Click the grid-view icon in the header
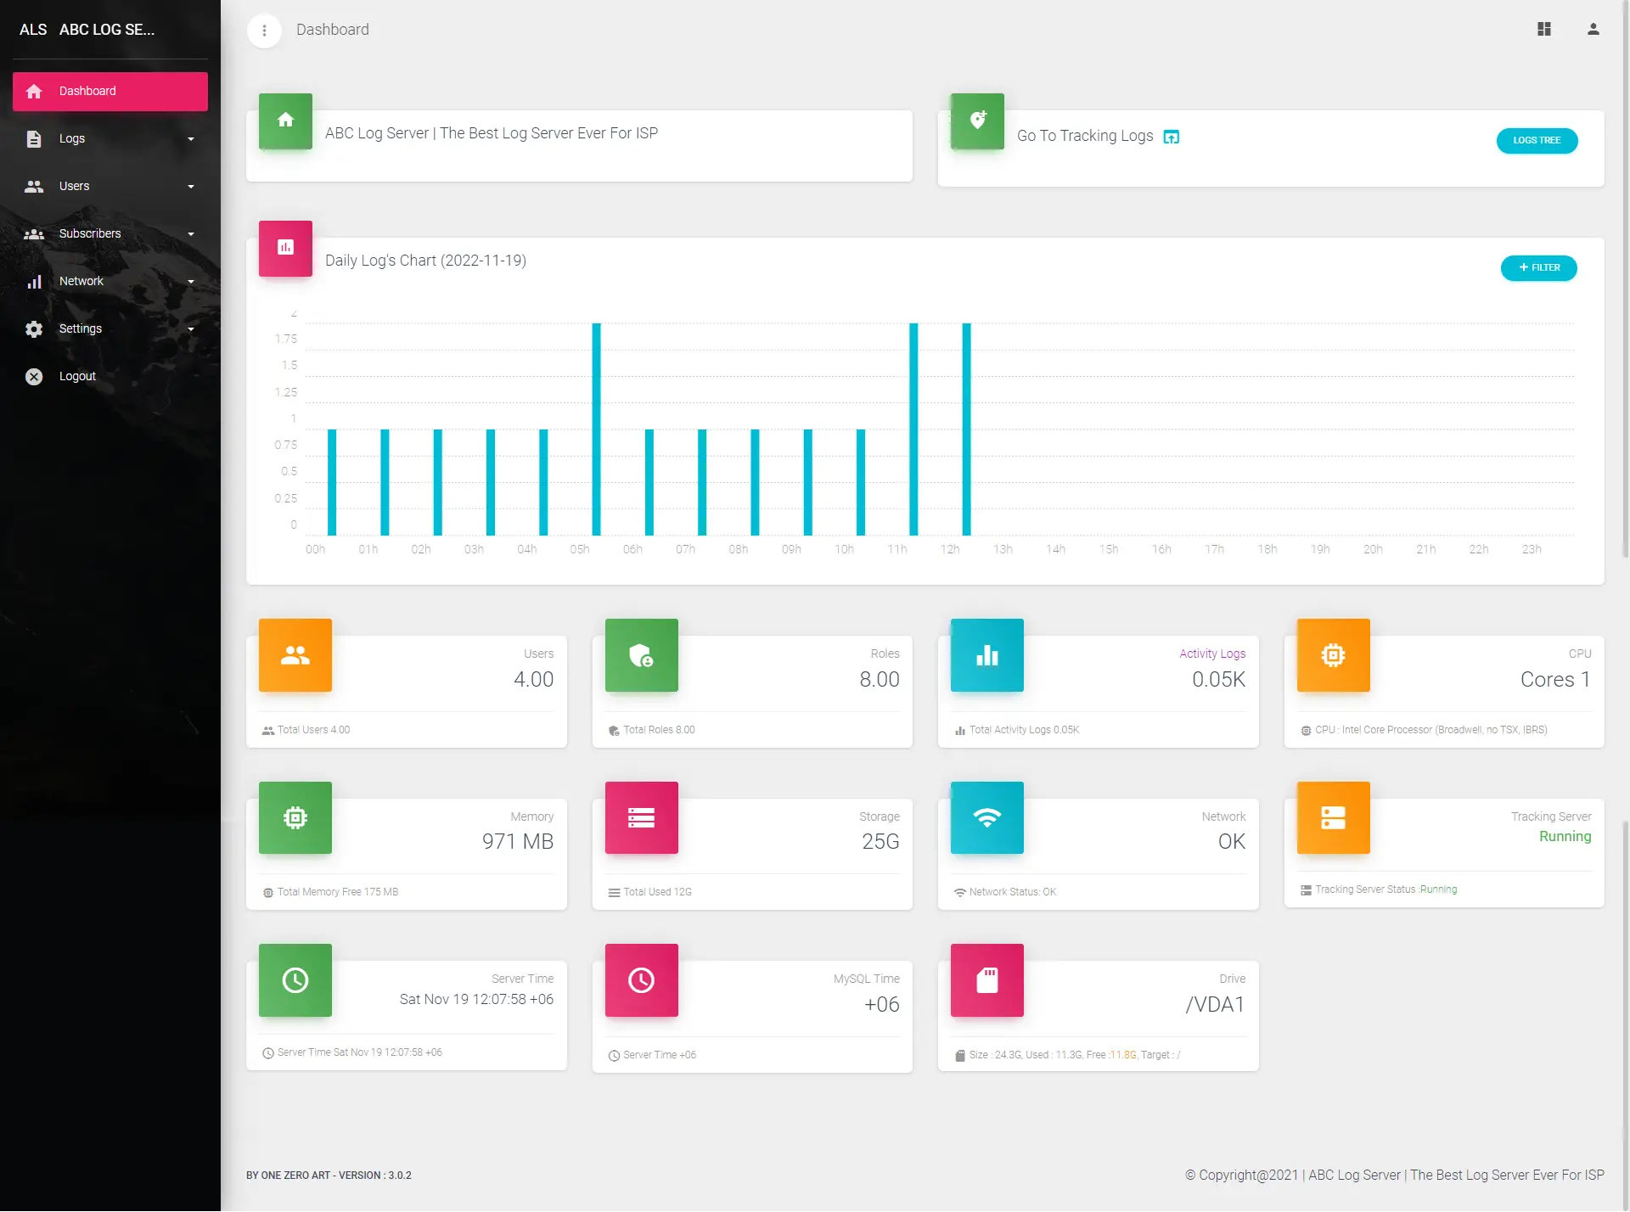Viewport: 1630px width, 1212px height. pyautogui.click(x=1544, y=30)
